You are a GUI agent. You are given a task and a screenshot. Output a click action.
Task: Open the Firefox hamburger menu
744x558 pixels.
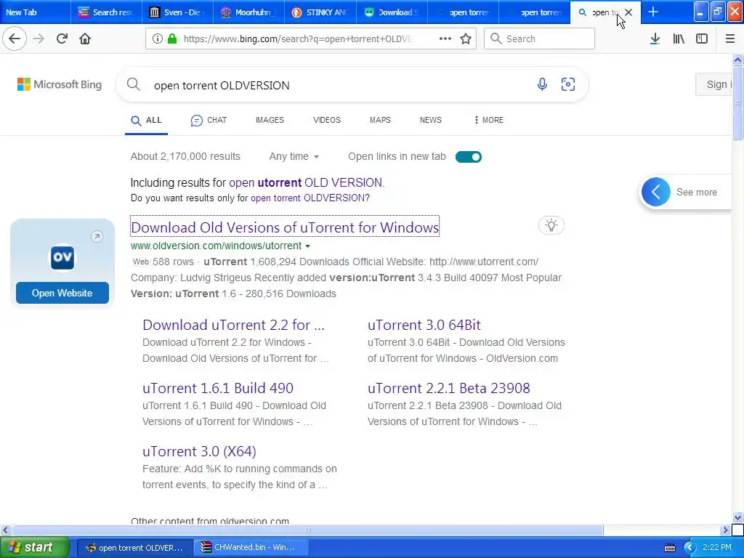(730, 39)
